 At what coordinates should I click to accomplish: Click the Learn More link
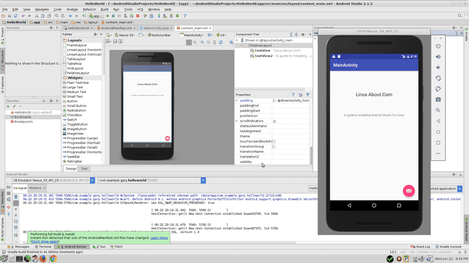click(159, 238)
